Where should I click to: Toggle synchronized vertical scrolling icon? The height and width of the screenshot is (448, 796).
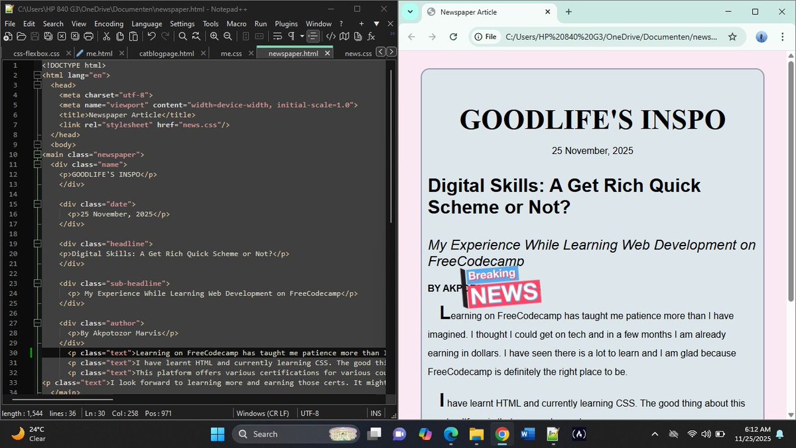(245, 37)
